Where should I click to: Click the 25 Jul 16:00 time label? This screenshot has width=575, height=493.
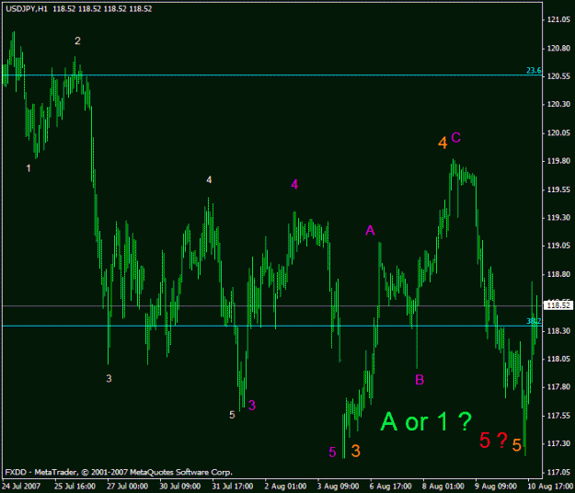75,487
